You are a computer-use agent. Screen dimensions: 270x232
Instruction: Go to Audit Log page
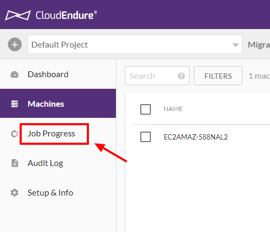(x=58, y=163)
